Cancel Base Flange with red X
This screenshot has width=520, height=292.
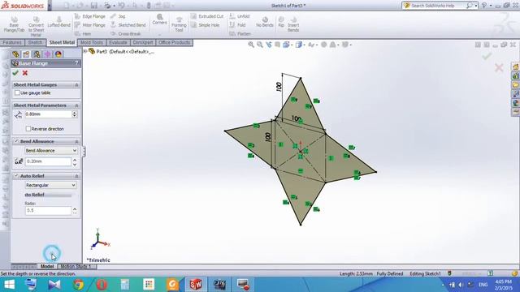point(25,73)
